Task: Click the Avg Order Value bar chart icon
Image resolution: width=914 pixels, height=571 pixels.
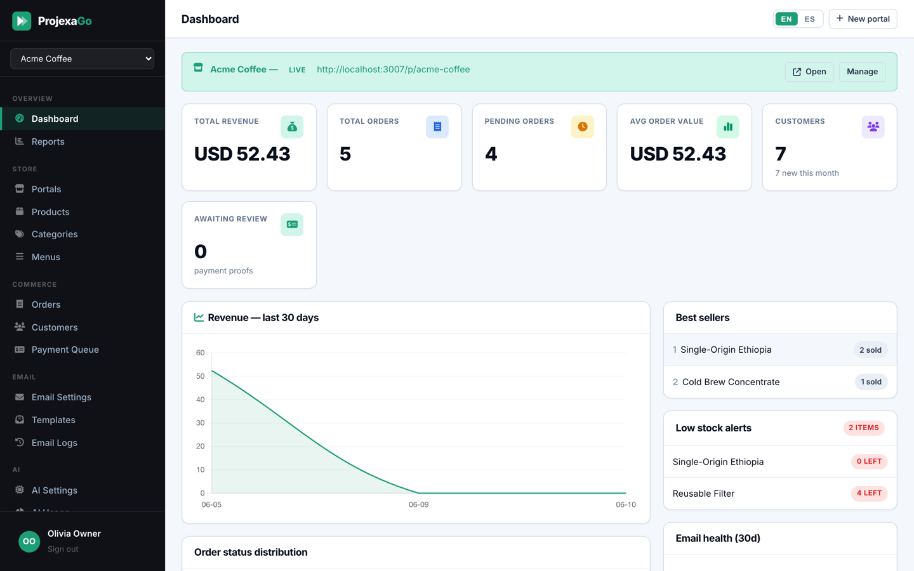Action: (728, 127)
